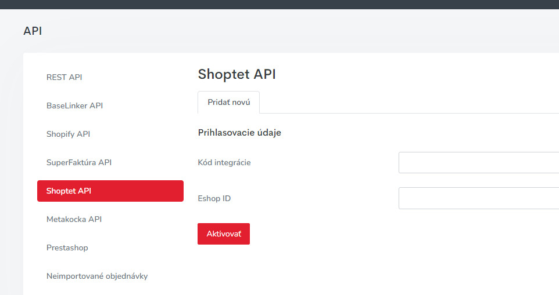This screenshot has height=295, width=559.
Task: Open Neimportované objednávky list
Action: click(97, 276)
